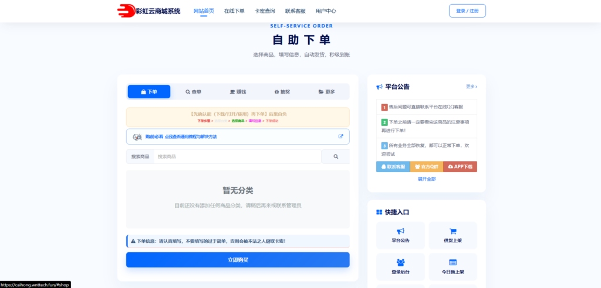Click the blue 联系客服 button in announcements
This screenshot has width=601, height=288.
click(393, 167)
